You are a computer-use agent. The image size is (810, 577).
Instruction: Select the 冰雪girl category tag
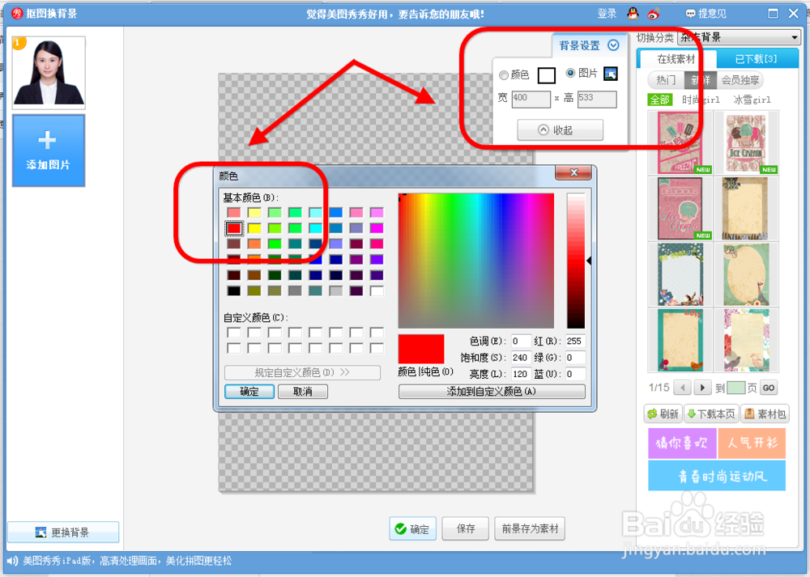pos(752,100)
